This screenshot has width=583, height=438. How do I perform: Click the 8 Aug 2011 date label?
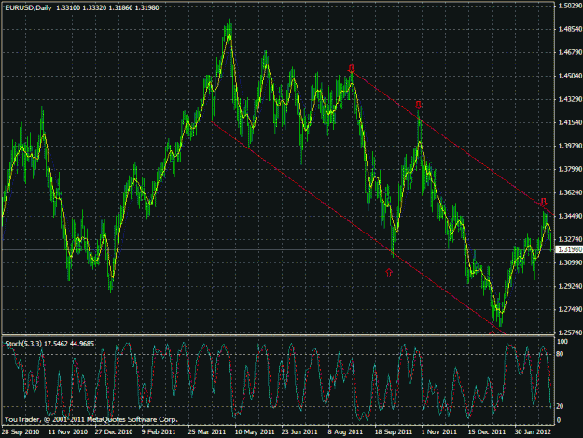345,431
